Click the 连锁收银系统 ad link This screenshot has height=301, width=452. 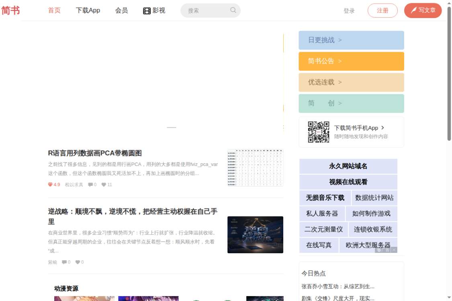(373, 230)
